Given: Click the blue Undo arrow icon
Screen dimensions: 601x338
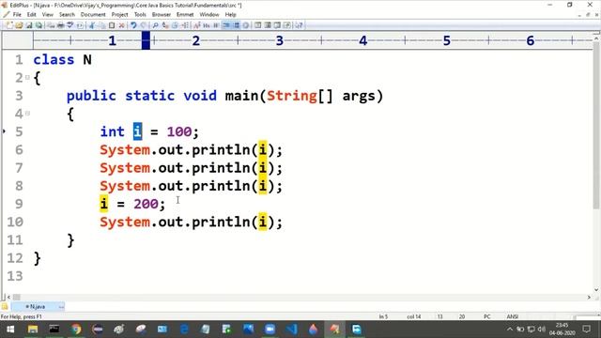Looking at the screenshot, I should tap(133, 25).
